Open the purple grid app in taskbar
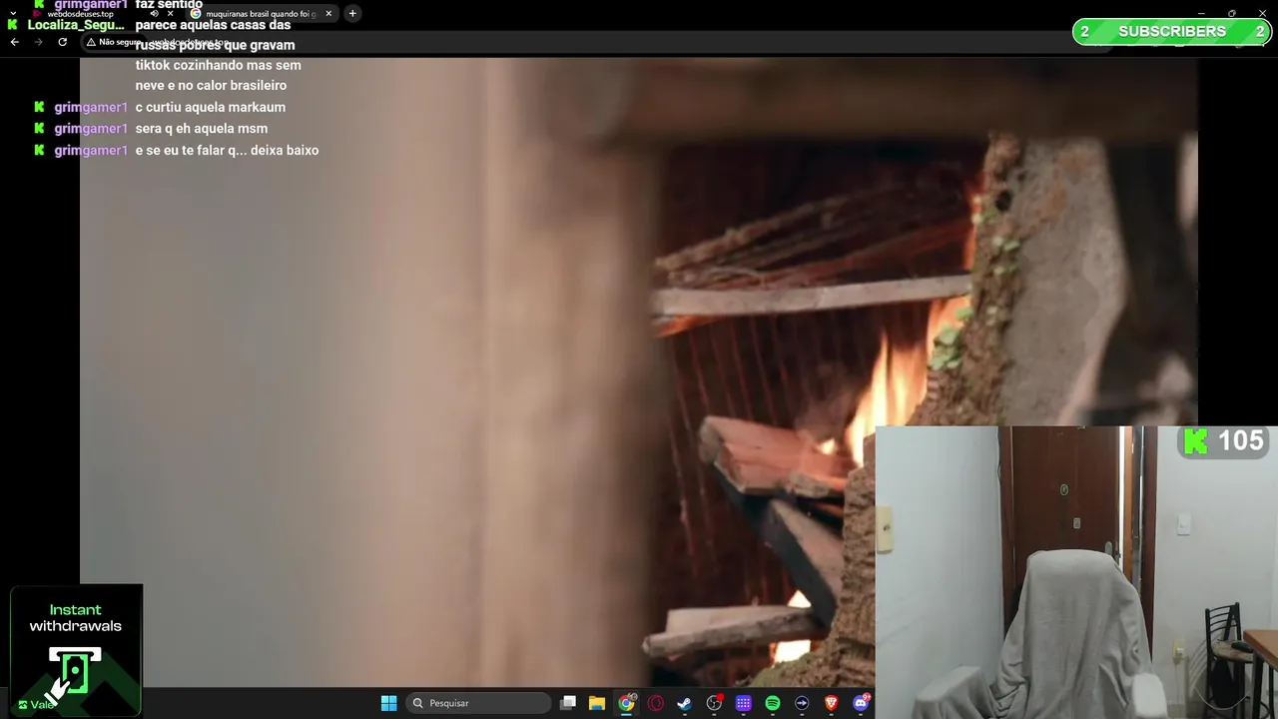 tap(744, 703)
